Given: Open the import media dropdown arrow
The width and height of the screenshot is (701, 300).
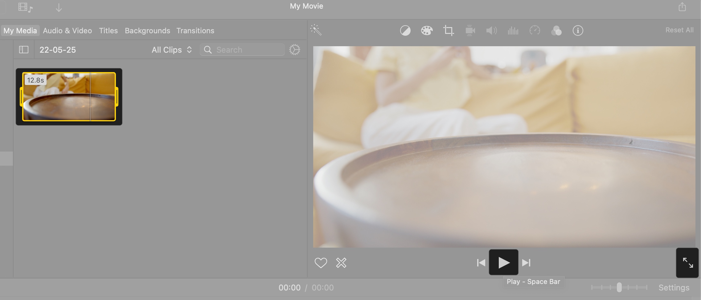Looking at the screenshot, I should coord(59,7).
